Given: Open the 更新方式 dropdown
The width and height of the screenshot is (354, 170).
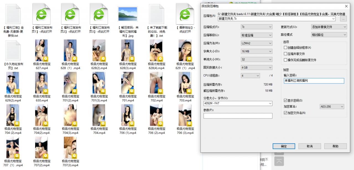Looking at the screenshot, I should coord(329,27).
